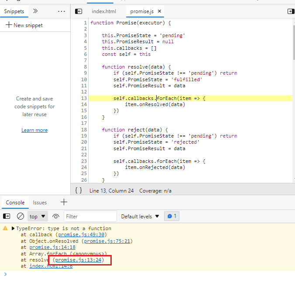This screenshot has height=286, width=295.
Task: Click the Line 13, Column 24 status
Action: [111, 191]
